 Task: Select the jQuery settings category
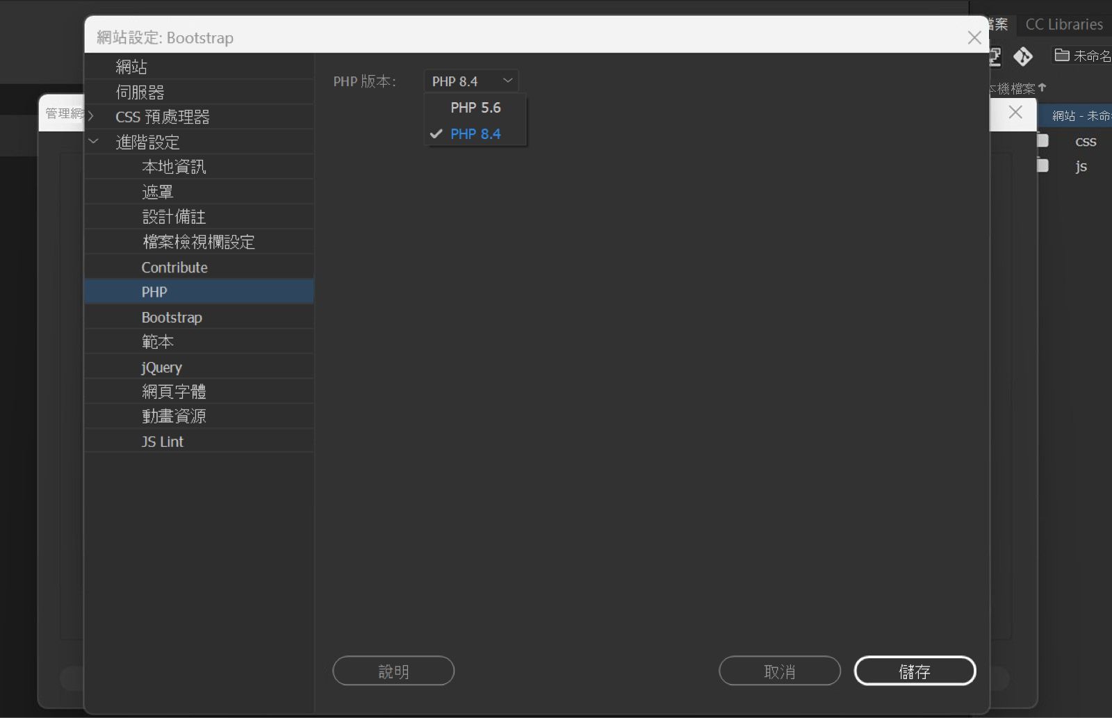pyautogui.click(x=161, y=366)
